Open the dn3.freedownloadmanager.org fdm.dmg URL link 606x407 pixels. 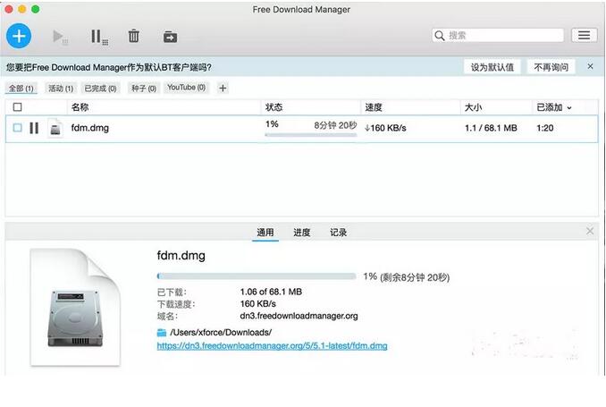click(272, 346)
